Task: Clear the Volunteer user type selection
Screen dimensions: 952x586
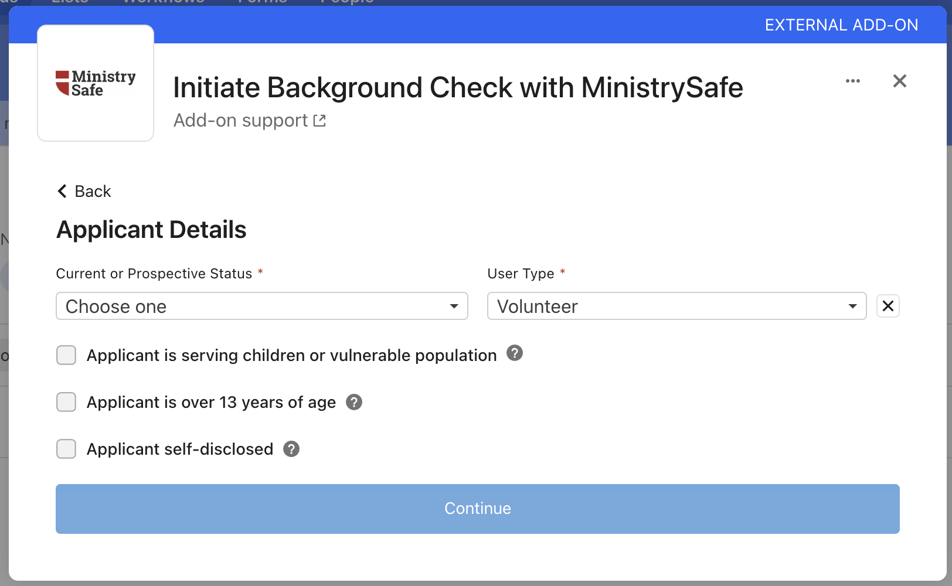Action: coord(888,306)
